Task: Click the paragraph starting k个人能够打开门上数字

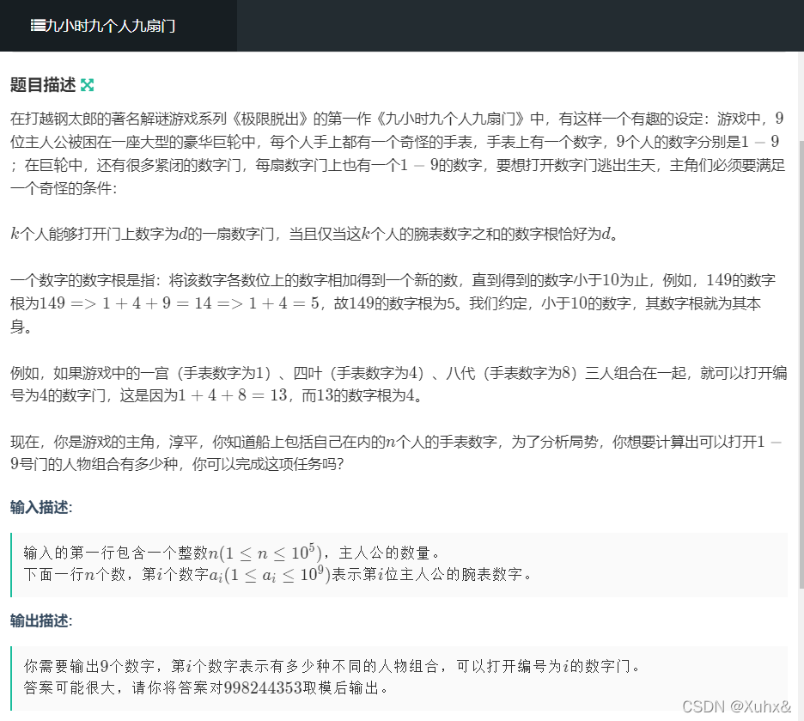Action: [314, 234]
